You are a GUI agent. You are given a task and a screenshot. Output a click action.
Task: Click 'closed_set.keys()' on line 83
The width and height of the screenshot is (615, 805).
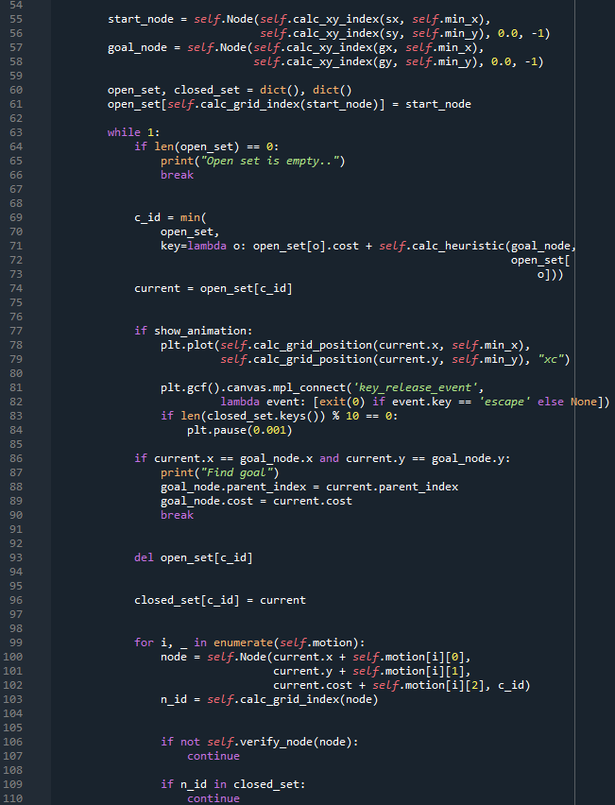(263, 416)
